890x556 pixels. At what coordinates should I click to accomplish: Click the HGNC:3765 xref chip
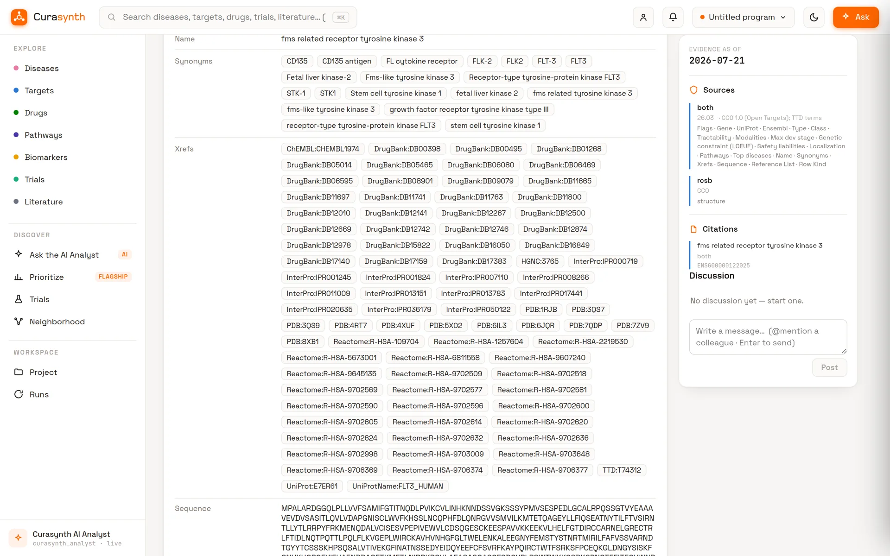tap(540, 261)
